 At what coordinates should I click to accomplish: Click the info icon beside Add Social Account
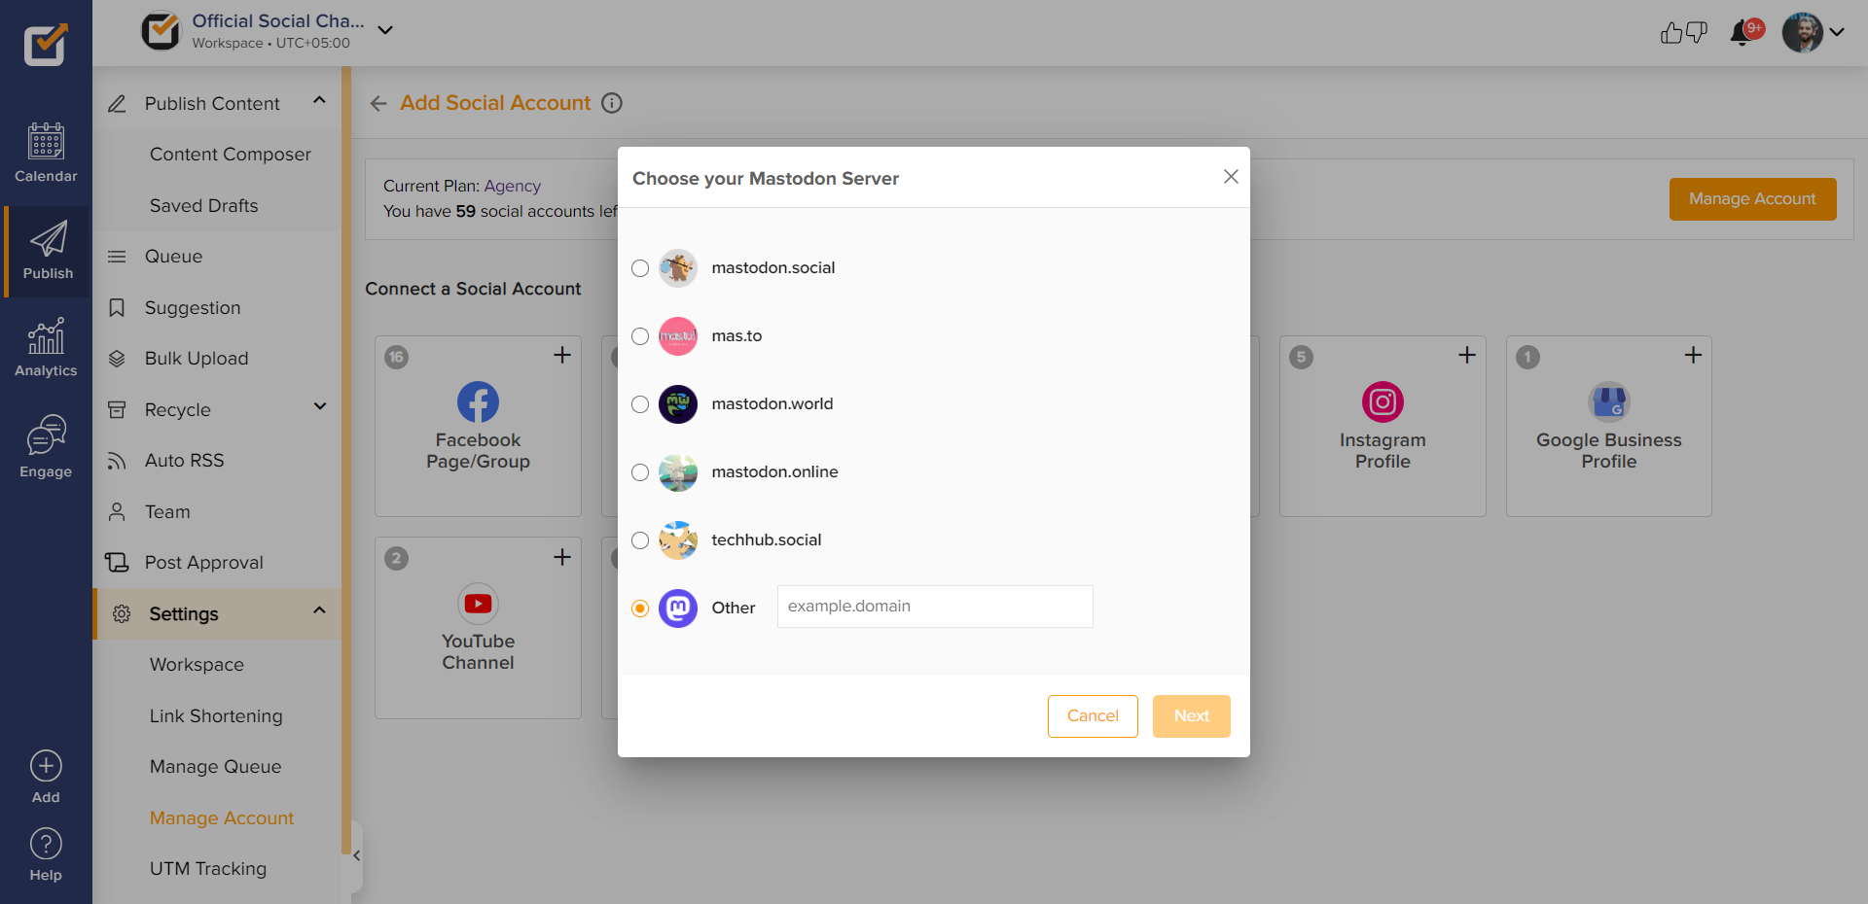click(x=612, y=103)
